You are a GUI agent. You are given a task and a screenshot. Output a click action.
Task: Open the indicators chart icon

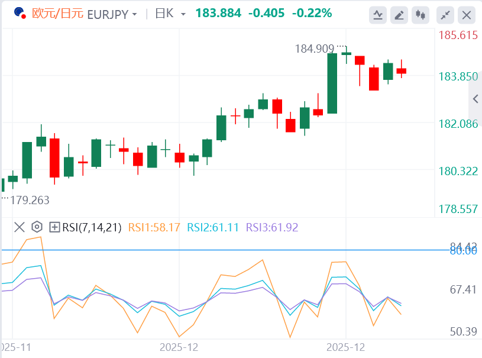379,14
